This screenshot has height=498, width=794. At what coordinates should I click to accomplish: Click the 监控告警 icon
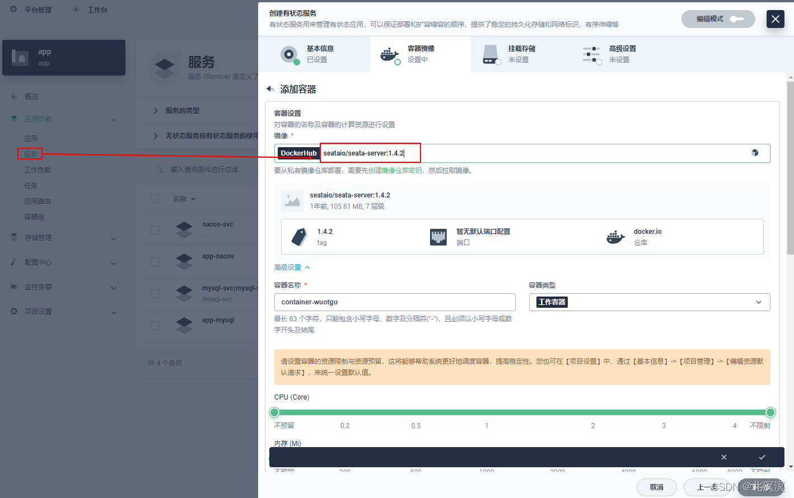(14, 286)
